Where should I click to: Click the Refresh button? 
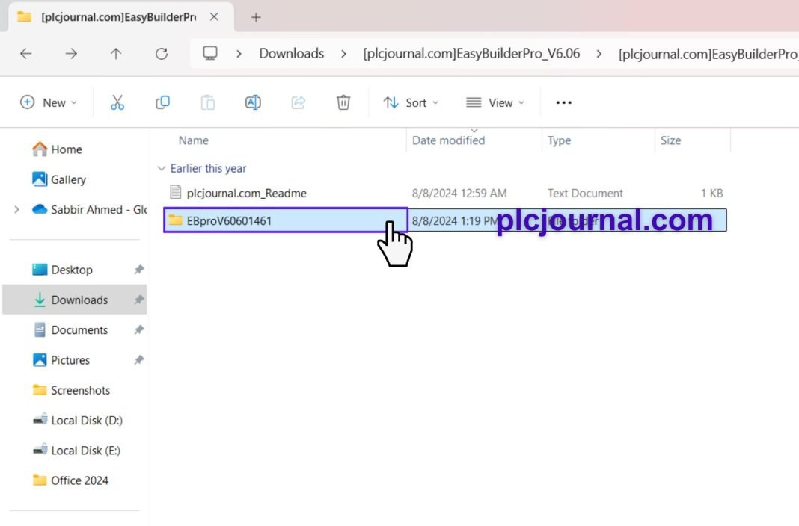(x=161, y=54)
